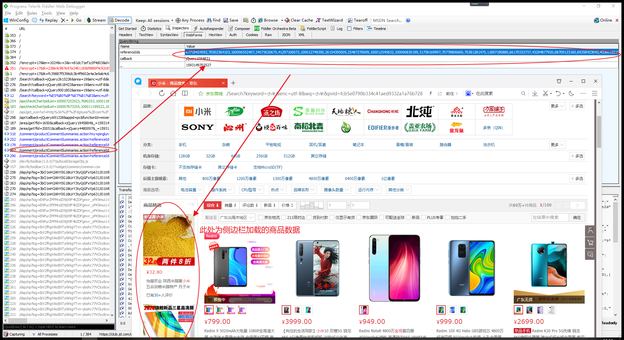Open the Remove sessions X dropdown arrow

(x=67, y=20)
